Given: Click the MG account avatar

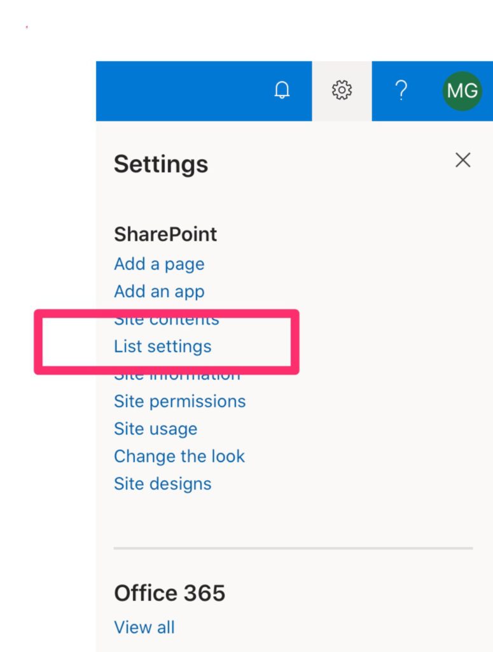Looking at the screenshot, I should pyautogui.click(x=462, y=90).
